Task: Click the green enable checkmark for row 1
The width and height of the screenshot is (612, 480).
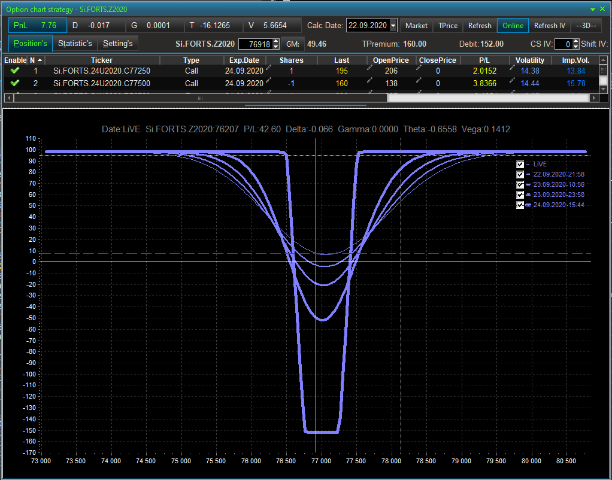Action: pyautogui.click(x=15, y=71)
